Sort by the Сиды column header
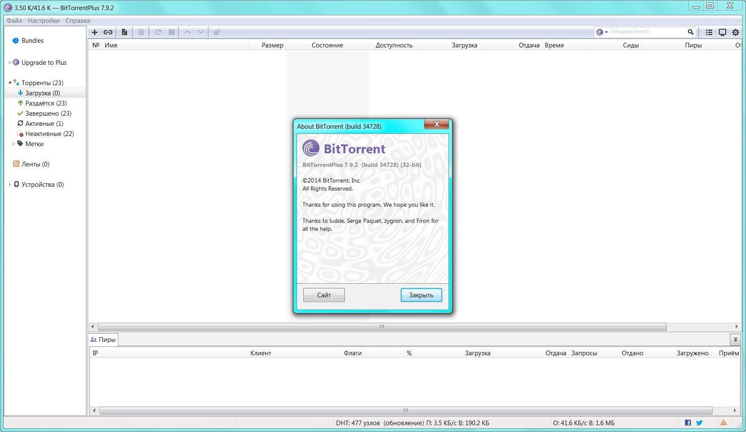Viewport: 746px width, 432px height. 615,45
